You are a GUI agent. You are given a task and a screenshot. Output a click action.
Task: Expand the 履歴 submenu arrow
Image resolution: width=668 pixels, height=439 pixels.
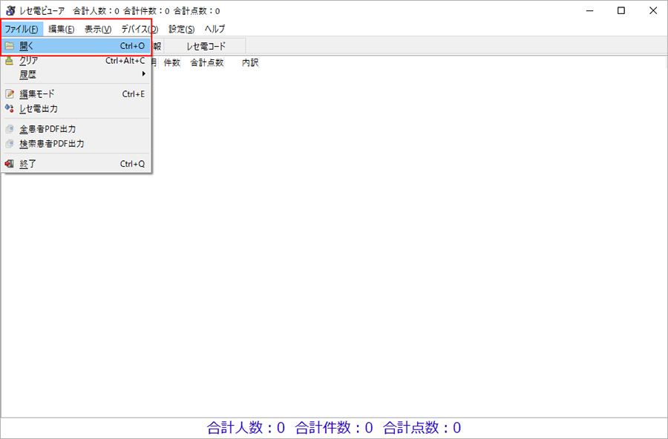144,74
